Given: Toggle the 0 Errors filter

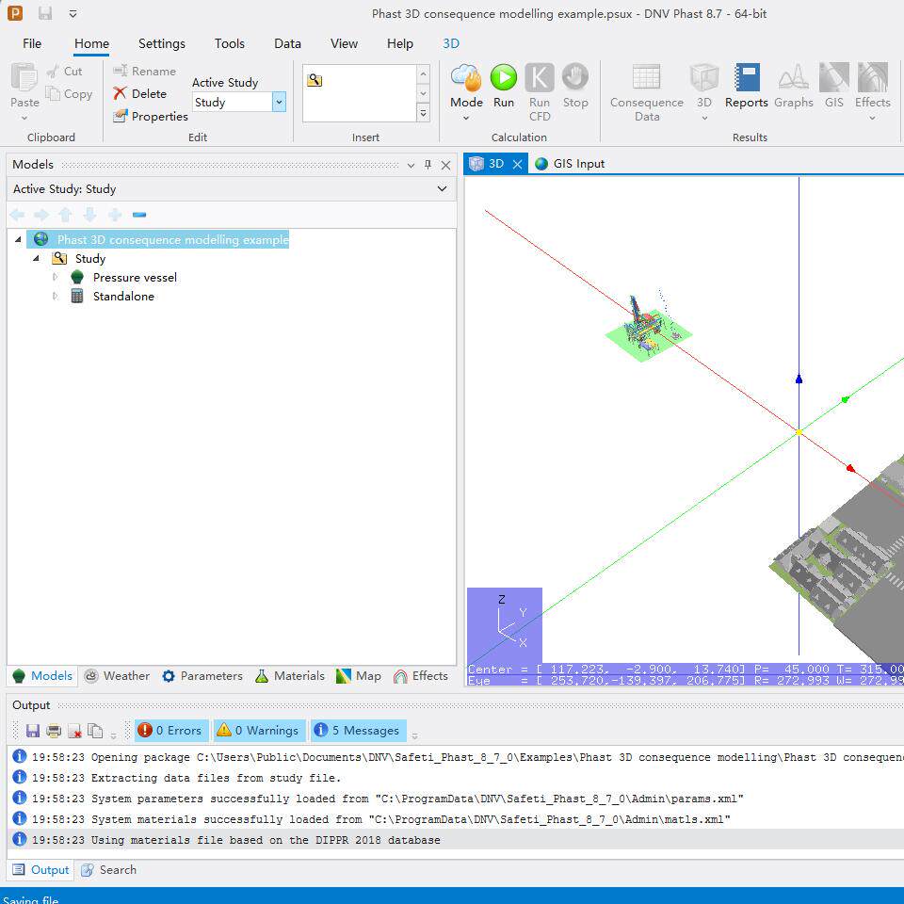Looking at the screenshot, I should tap(170, 731).
